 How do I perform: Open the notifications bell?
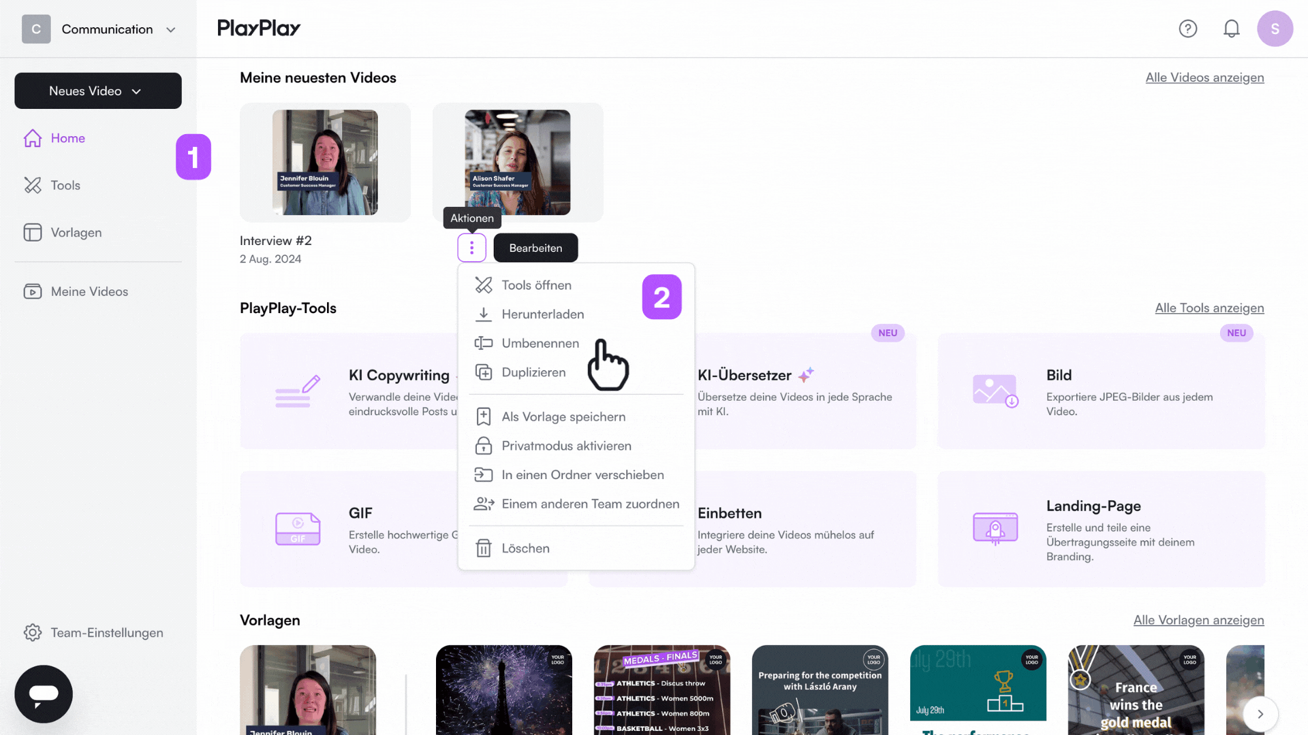[x=1232, y=29]
